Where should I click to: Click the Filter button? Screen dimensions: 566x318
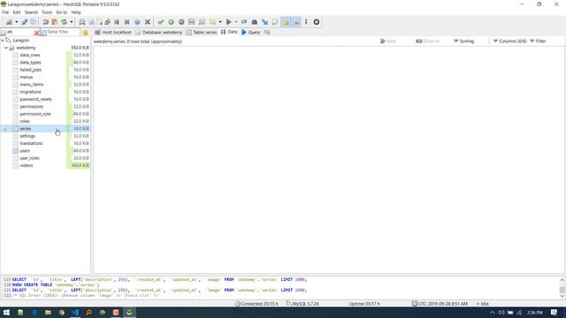tap(538, 42)
